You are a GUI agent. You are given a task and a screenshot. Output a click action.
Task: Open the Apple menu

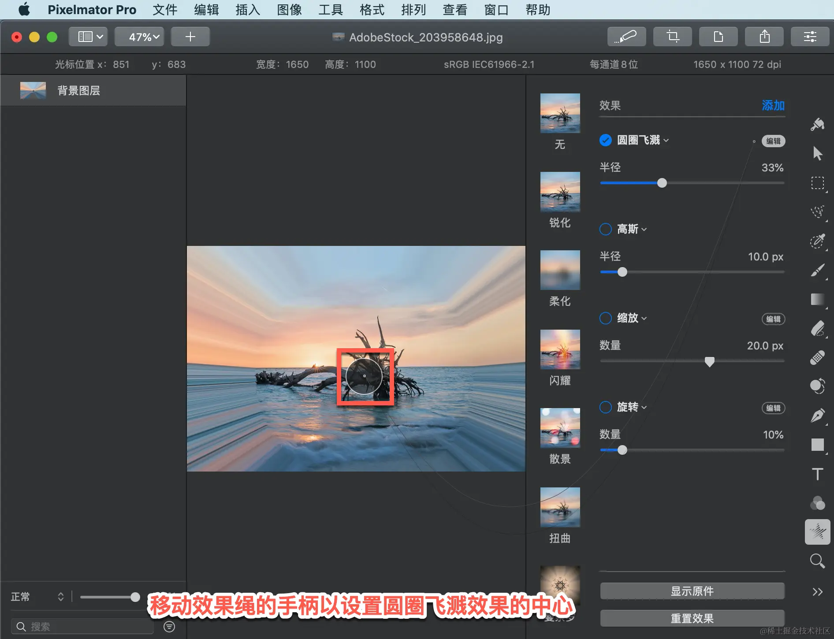click(x=24, y=9)
